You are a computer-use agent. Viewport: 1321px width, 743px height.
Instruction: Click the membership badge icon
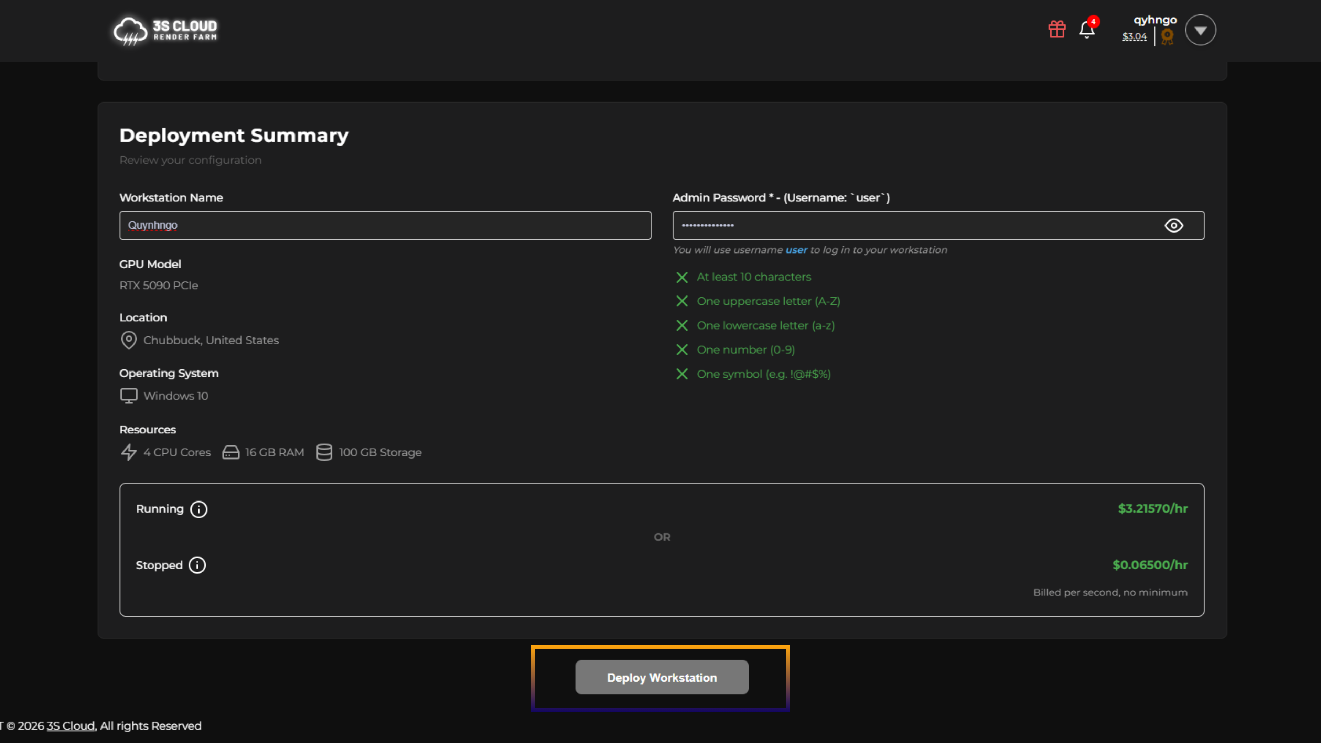click(1167, 37)
